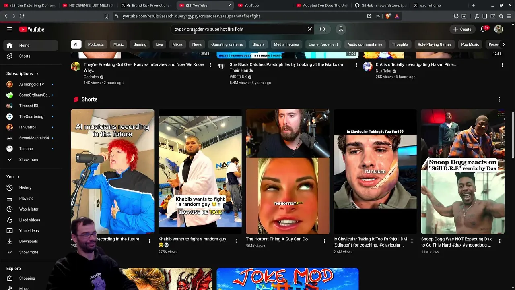515x290 pixels.
Task: Open options for Snoop Dogg short
Action: point(499,241)
